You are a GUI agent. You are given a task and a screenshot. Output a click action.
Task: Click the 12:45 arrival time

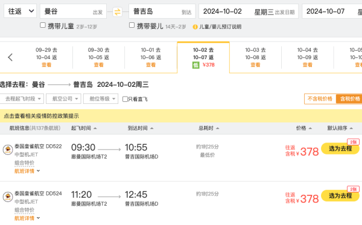[136, 195]
